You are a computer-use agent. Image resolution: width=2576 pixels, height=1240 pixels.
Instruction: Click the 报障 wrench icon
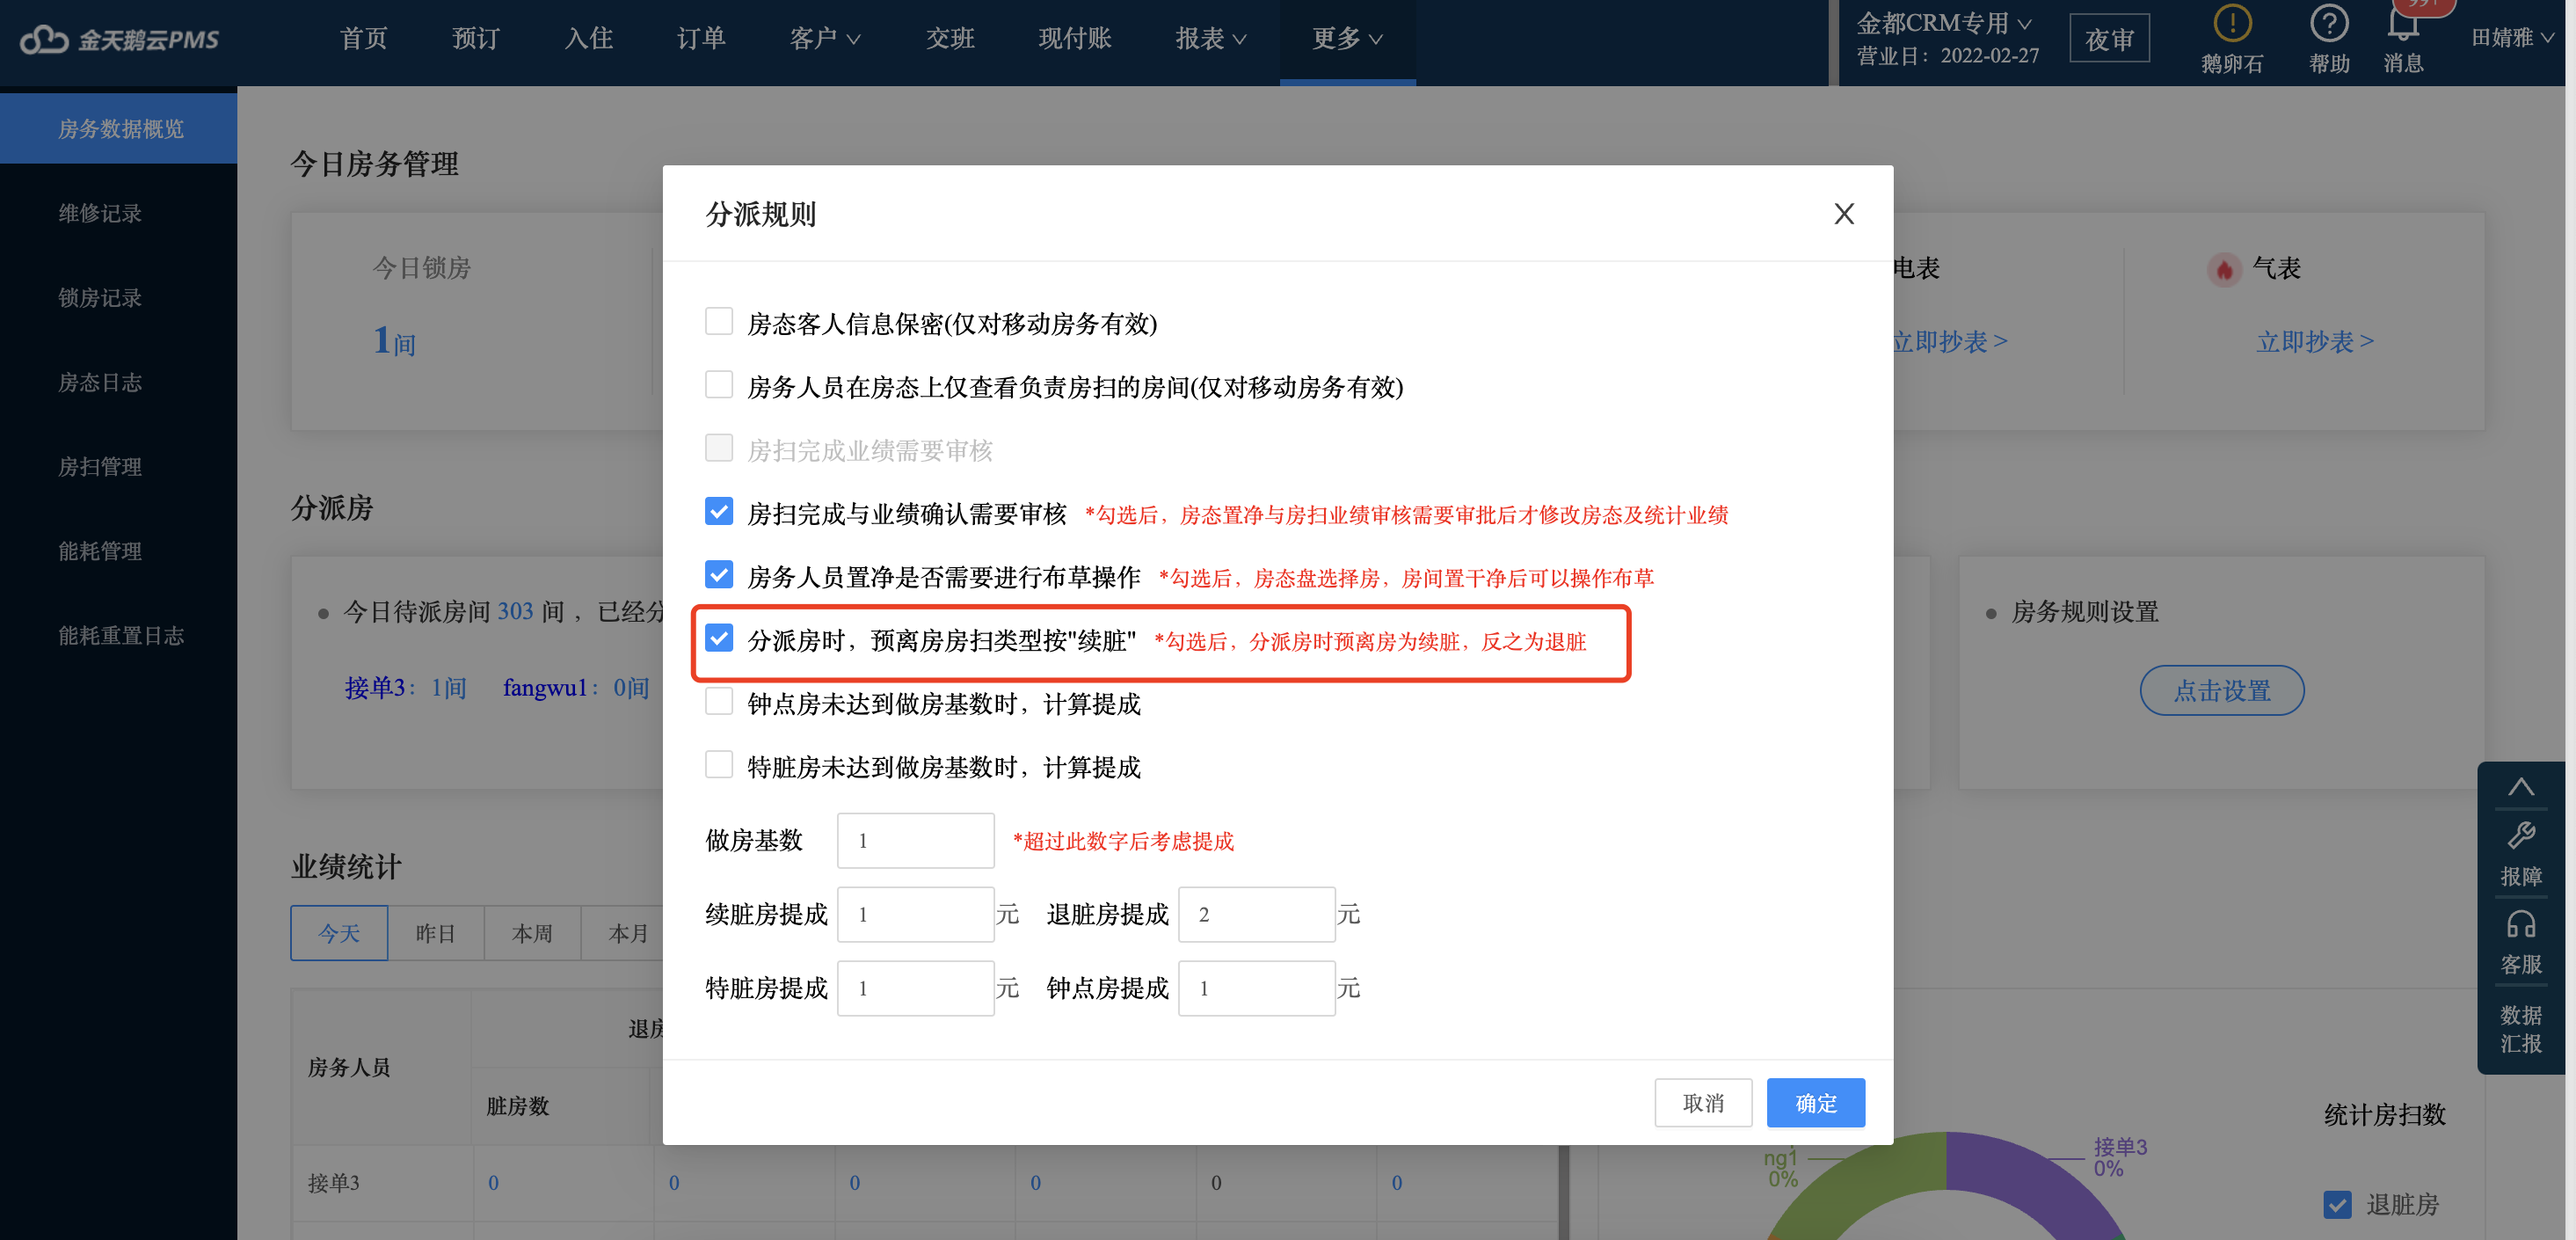pyautogui.click(x=2520, y=835)
